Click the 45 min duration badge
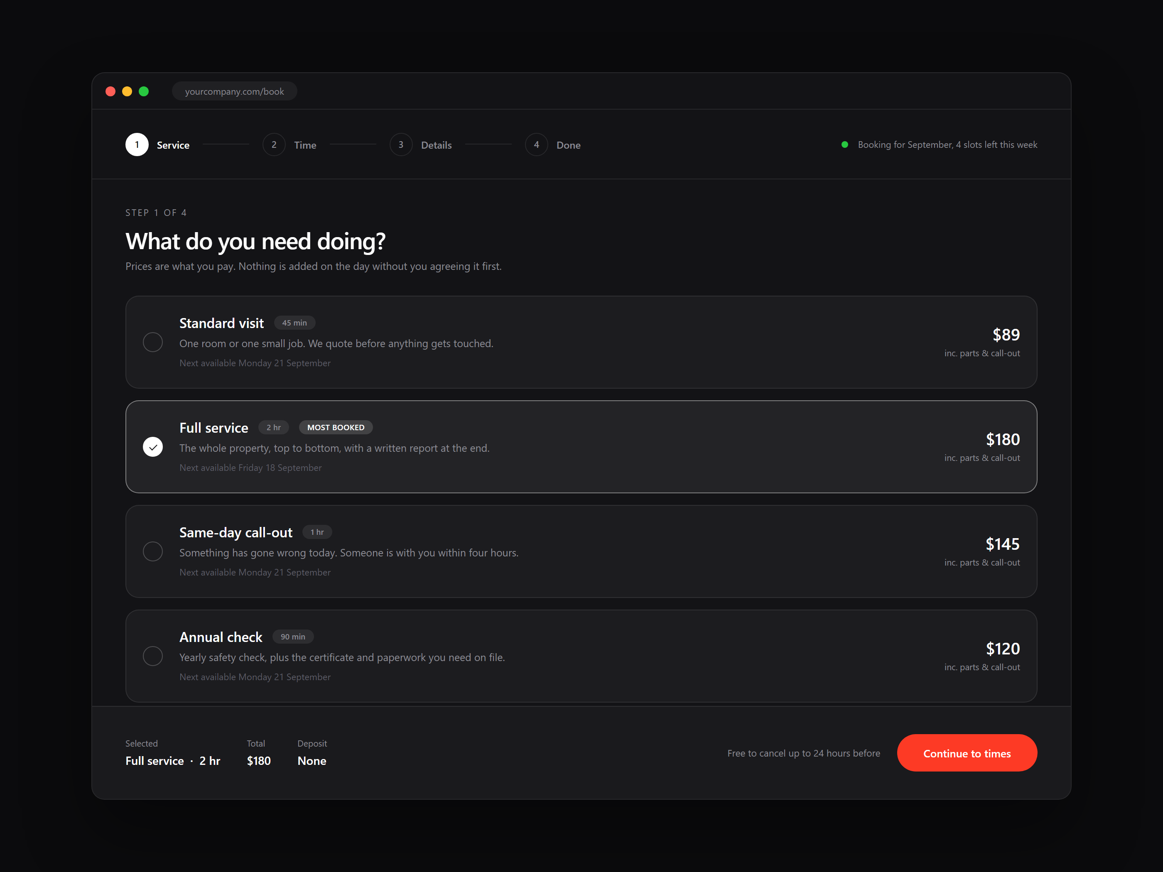The height and width of the screenshot is (872, 1163). tap(294, 323)
